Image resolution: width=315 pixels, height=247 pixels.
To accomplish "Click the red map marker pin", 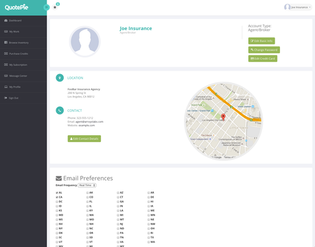I will (x=223, y=117).
